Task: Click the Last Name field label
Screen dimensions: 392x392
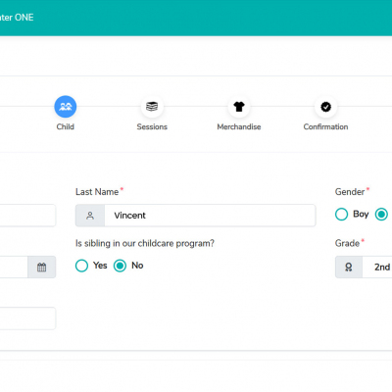Action: click(97, 192)
